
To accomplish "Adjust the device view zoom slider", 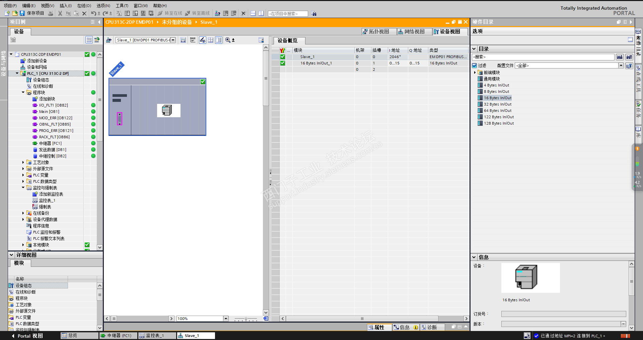I will coord(246,319).
